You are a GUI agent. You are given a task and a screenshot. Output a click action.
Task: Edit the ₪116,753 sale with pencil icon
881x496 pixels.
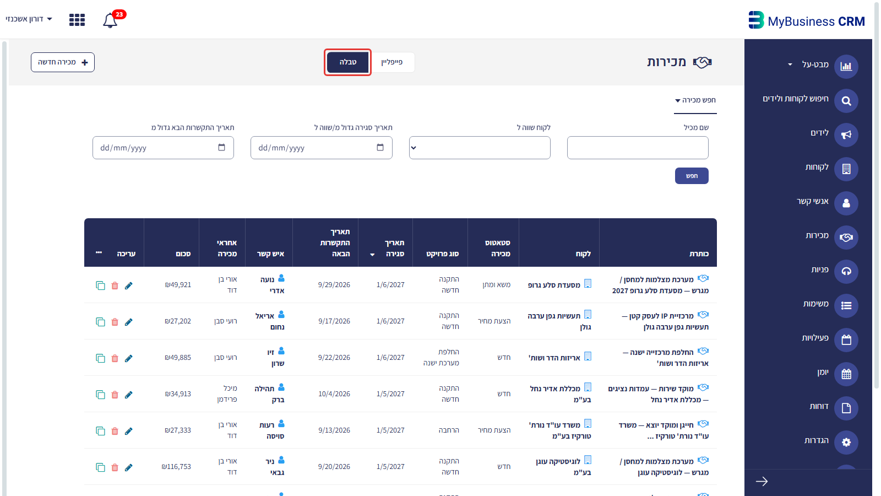[128, 467]
